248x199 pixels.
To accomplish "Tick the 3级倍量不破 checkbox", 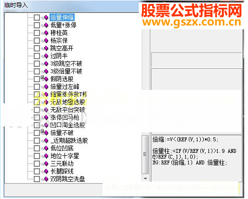I will coord(37,71).
